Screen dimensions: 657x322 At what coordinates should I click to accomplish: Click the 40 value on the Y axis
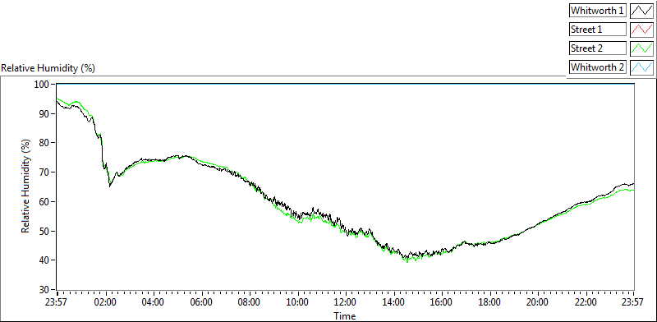pyautogui.click(x=45, y=260)
